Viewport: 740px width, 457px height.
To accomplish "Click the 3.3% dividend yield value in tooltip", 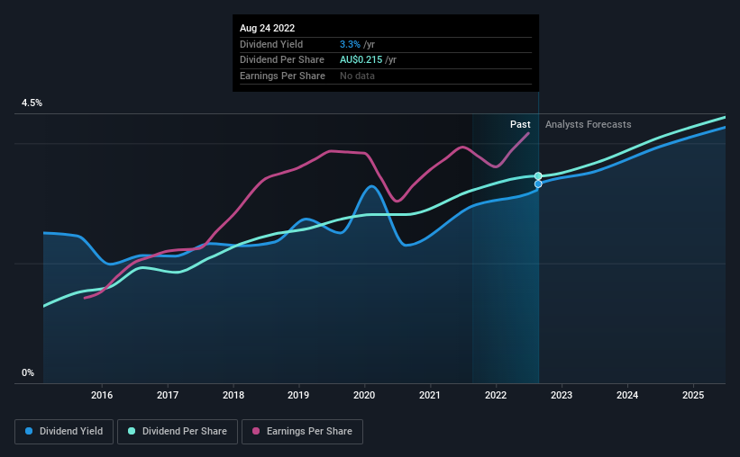I will [x=350, y=44].
